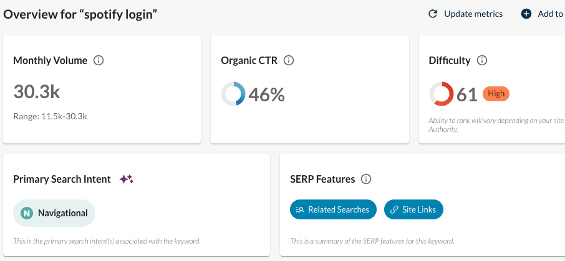Click the Add to button label
Image resolution: width=565 pixels, height=261 pixels.
coord(550,14)
